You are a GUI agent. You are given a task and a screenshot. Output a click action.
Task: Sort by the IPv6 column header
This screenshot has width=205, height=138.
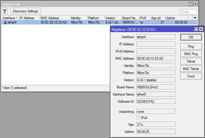(145, 18)
